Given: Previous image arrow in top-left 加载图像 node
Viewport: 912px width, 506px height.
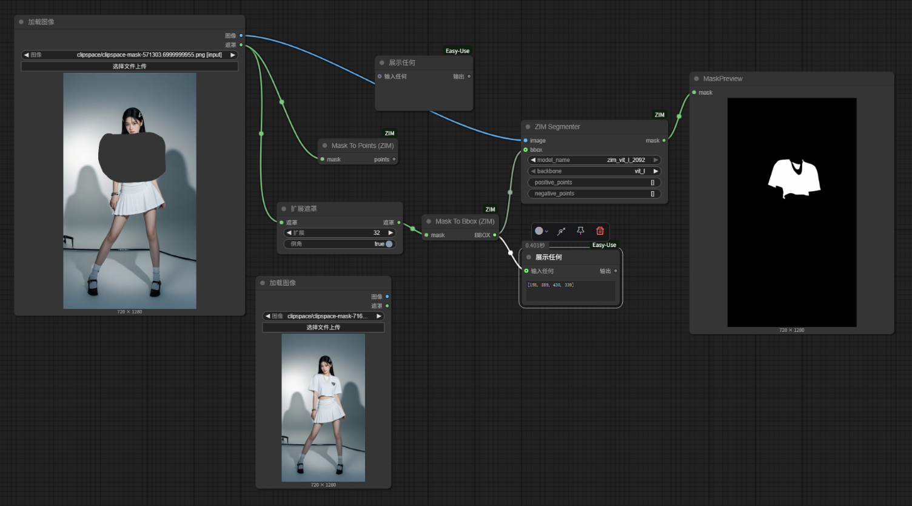Looking at the screenshot, I should [x=26, y=55].
